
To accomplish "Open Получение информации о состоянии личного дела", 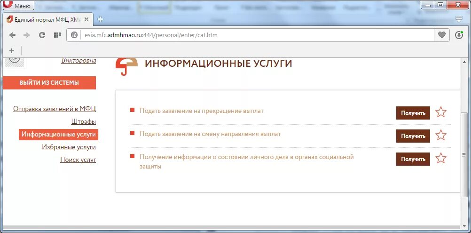I will [247, 161].
